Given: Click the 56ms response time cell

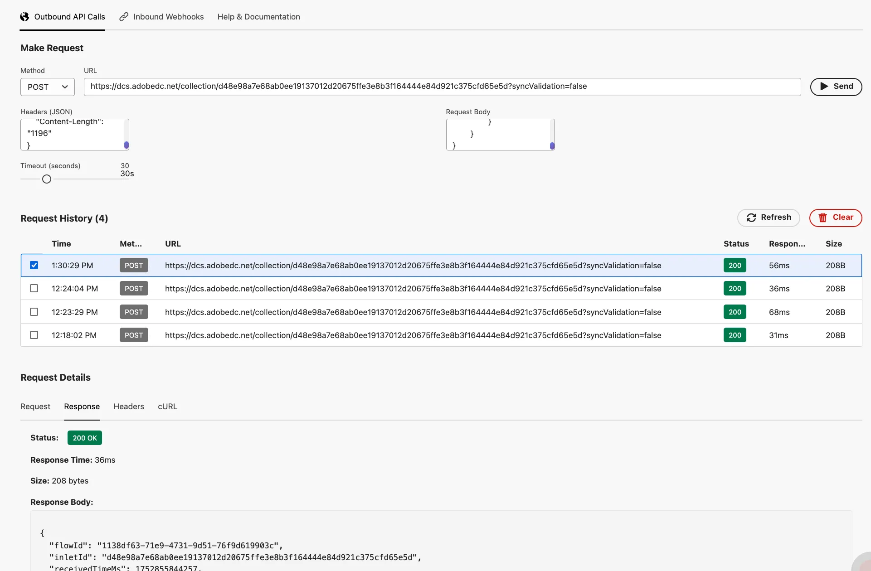Looking at the screenshot, I should point(779,266).
